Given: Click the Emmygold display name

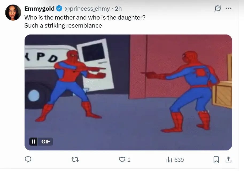Looking at the screenshot, I should pos(39,9).
